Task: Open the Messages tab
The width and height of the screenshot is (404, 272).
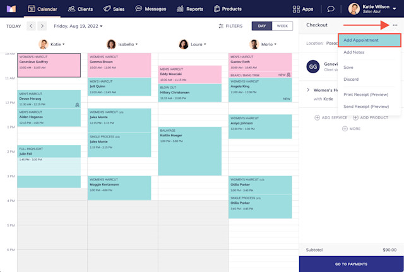Action: coord(151,9)
